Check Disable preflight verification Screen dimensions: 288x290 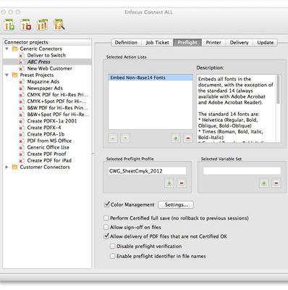[x=112, y=246]
